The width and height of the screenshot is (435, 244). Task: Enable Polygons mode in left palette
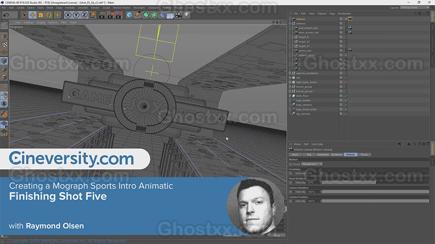point(4,77)
